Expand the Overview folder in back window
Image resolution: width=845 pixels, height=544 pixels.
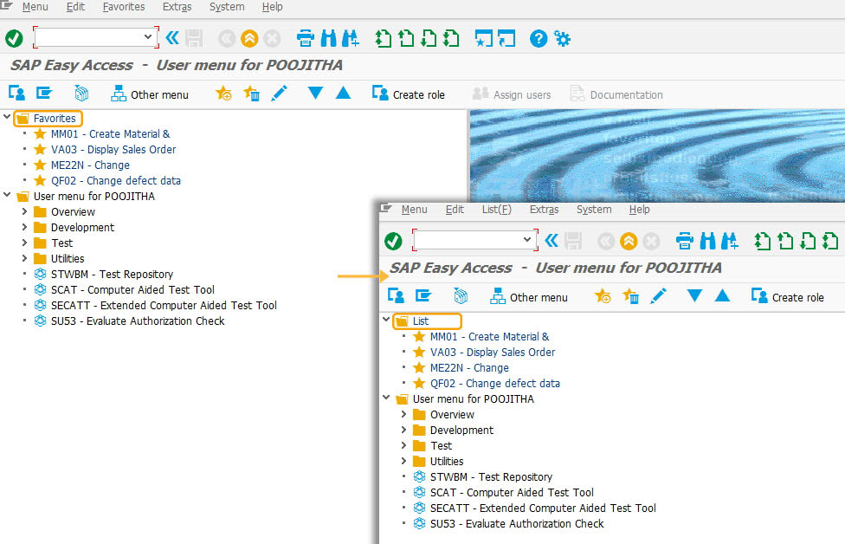click(24, 211)
